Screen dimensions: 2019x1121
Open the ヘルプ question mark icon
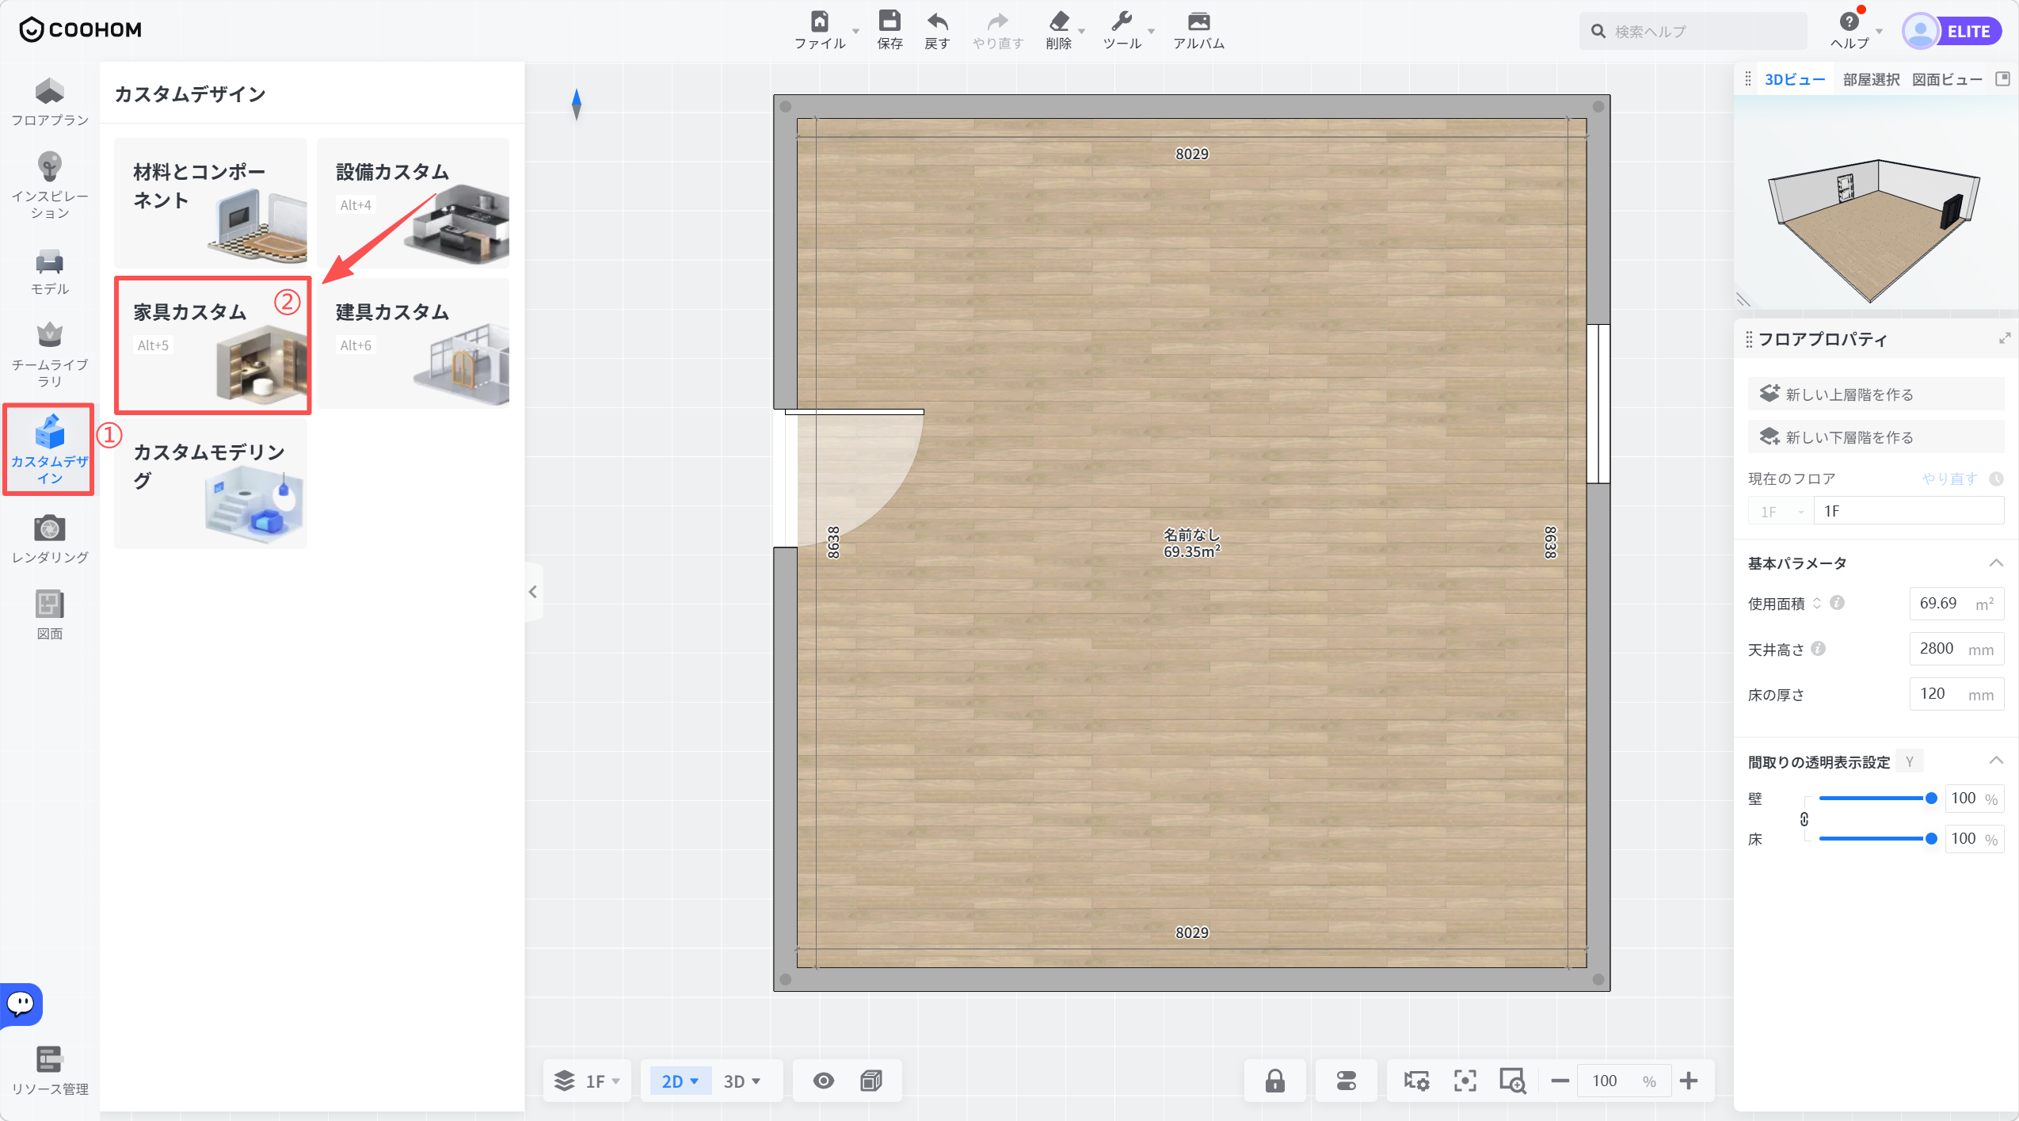click(1849, 22)
